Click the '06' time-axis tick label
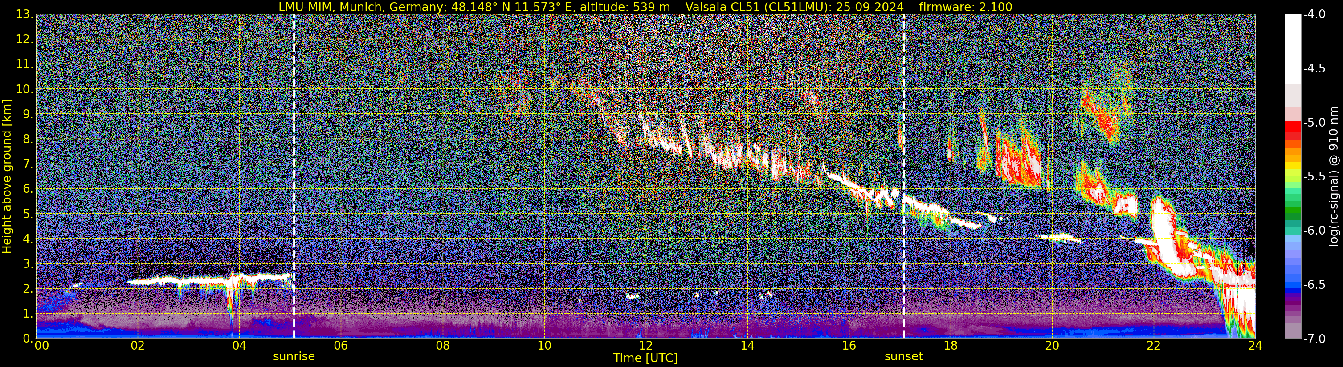Viewport: 1343px width, 367px height. point(340,346)
